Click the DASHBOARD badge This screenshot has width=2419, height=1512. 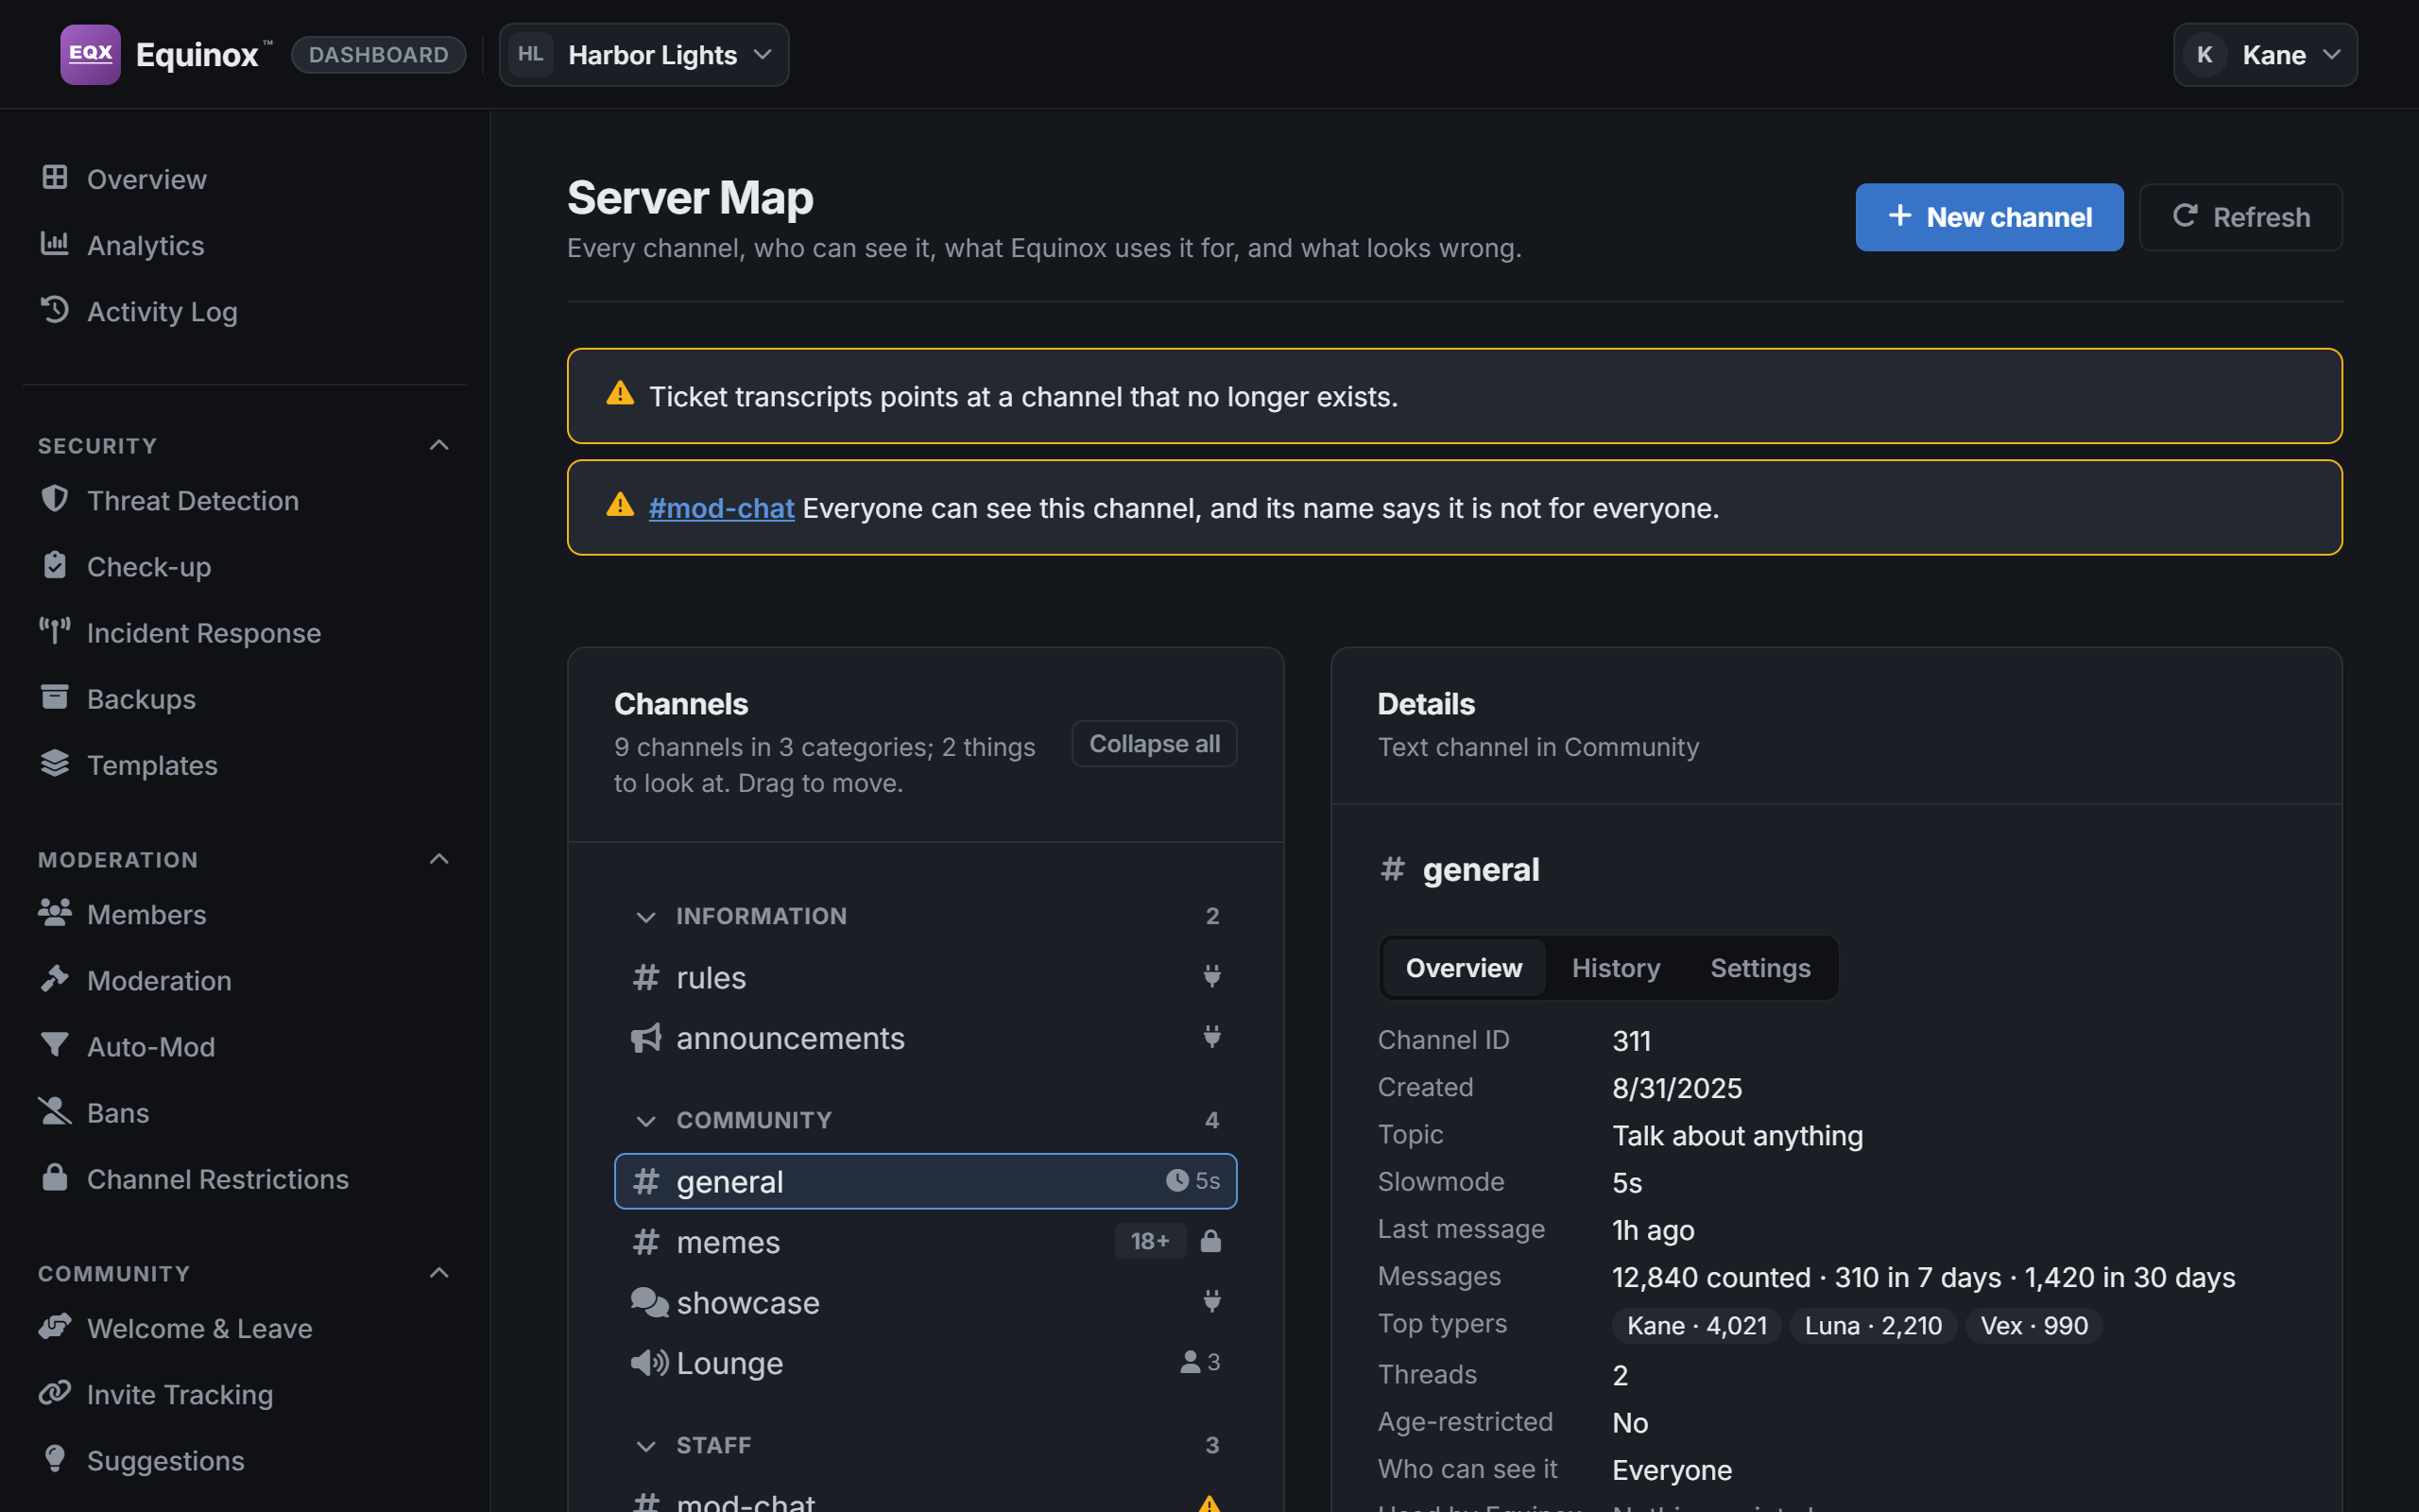[x=379, y=55]
